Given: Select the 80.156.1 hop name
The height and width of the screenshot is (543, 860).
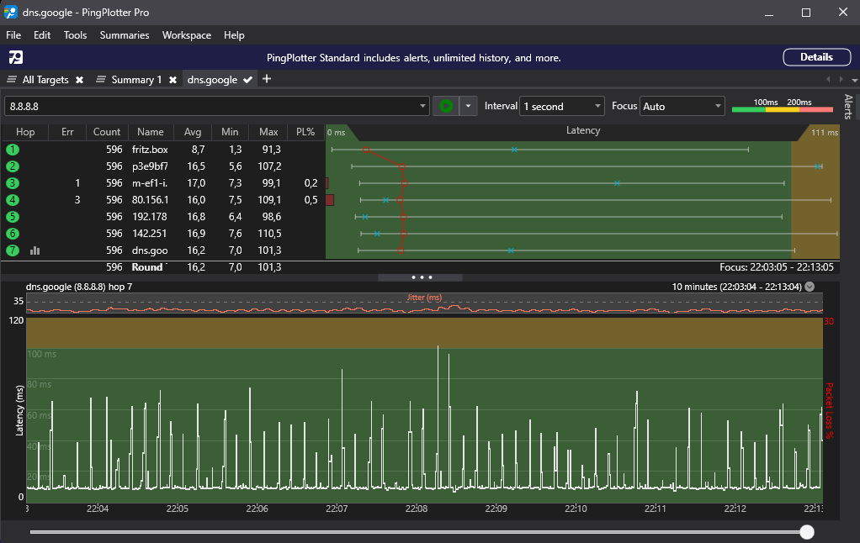Looking at the screenshot, I should click(x=150, y=200).
